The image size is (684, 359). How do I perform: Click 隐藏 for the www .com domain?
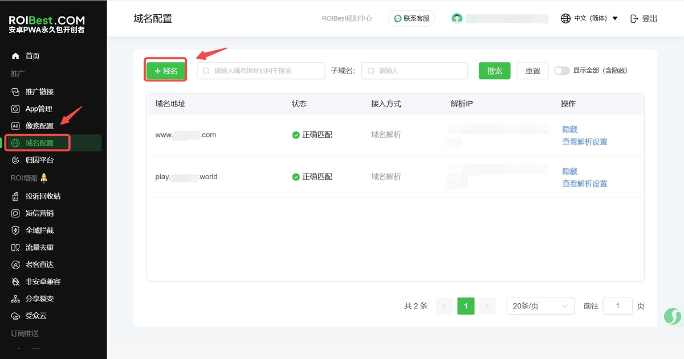click(x=570, y=129)
